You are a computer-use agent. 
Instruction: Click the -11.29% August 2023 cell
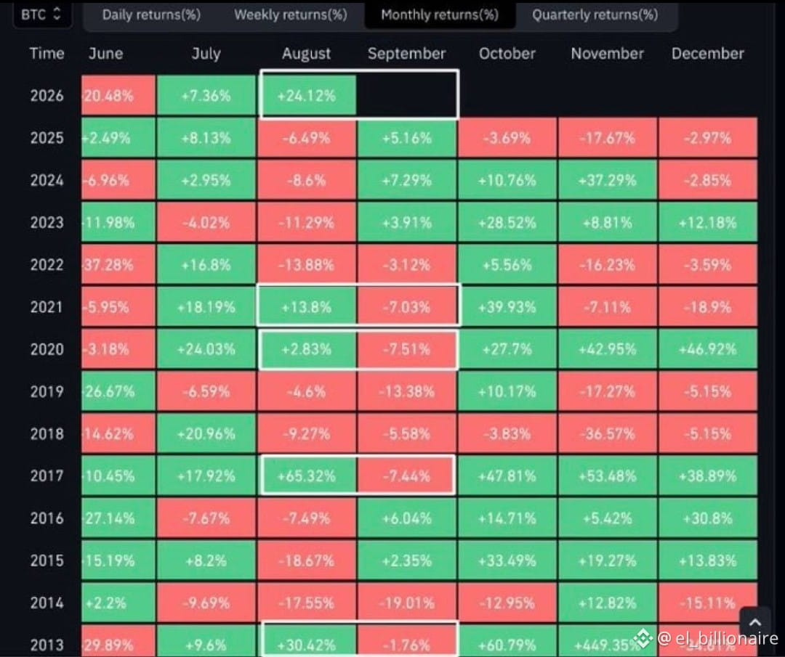tap(307, 222)
